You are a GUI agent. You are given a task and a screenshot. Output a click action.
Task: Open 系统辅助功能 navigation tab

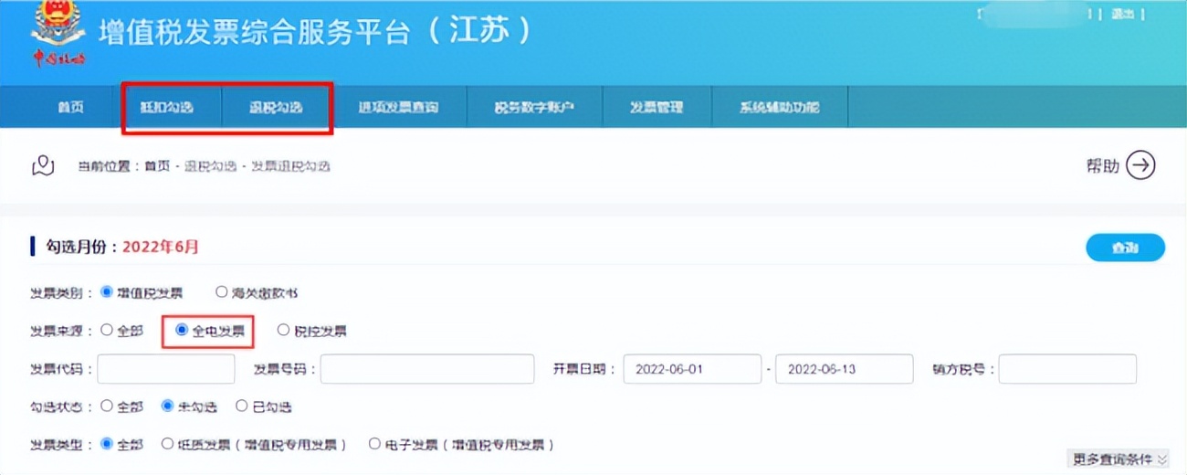pos(780,107)
